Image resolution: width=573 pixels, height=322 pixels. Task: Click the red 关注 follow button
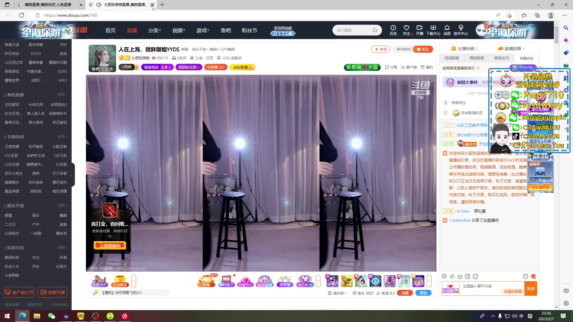[x=423, y=49]
